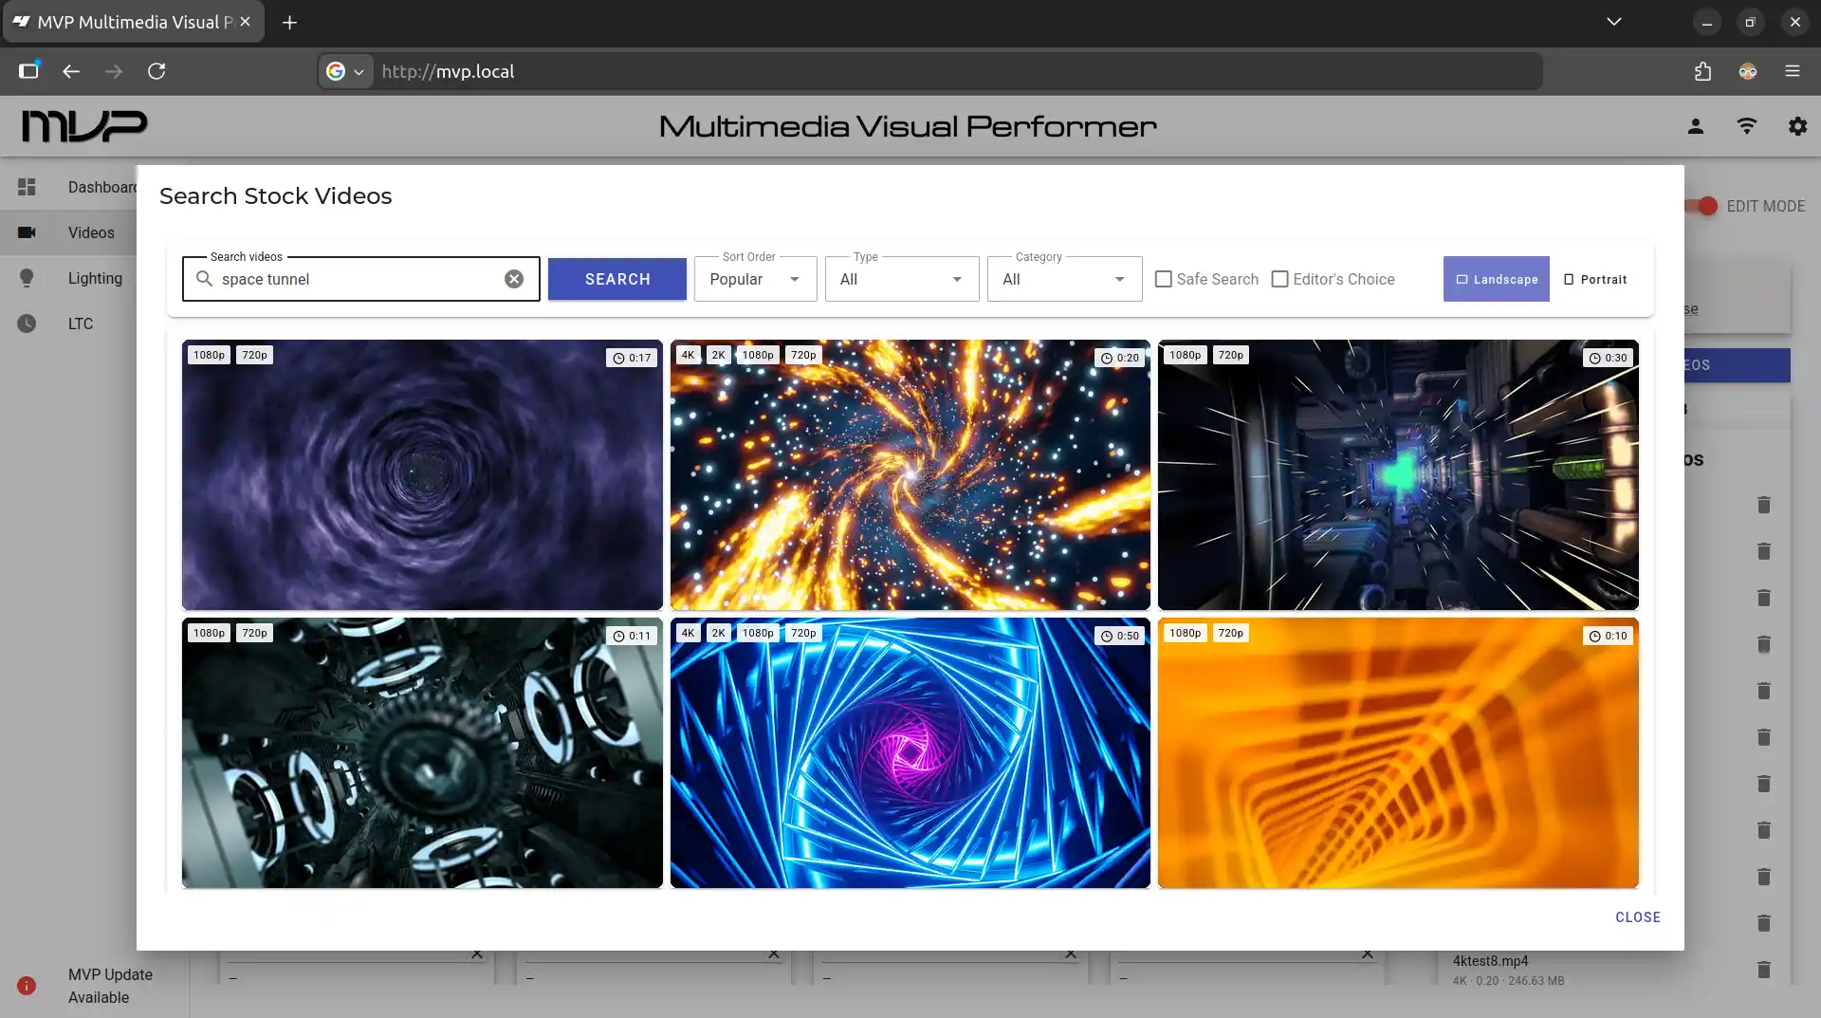Open LTC in the sidebar
Image resolution: width=1821 pixels, height=1018 pixels.
click(x=80, y=324)
